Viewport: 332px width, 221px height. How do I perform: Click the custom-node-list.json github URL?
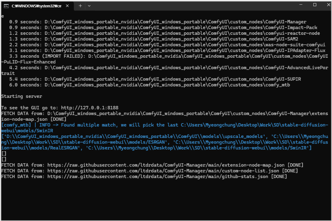tap(163, 171)
